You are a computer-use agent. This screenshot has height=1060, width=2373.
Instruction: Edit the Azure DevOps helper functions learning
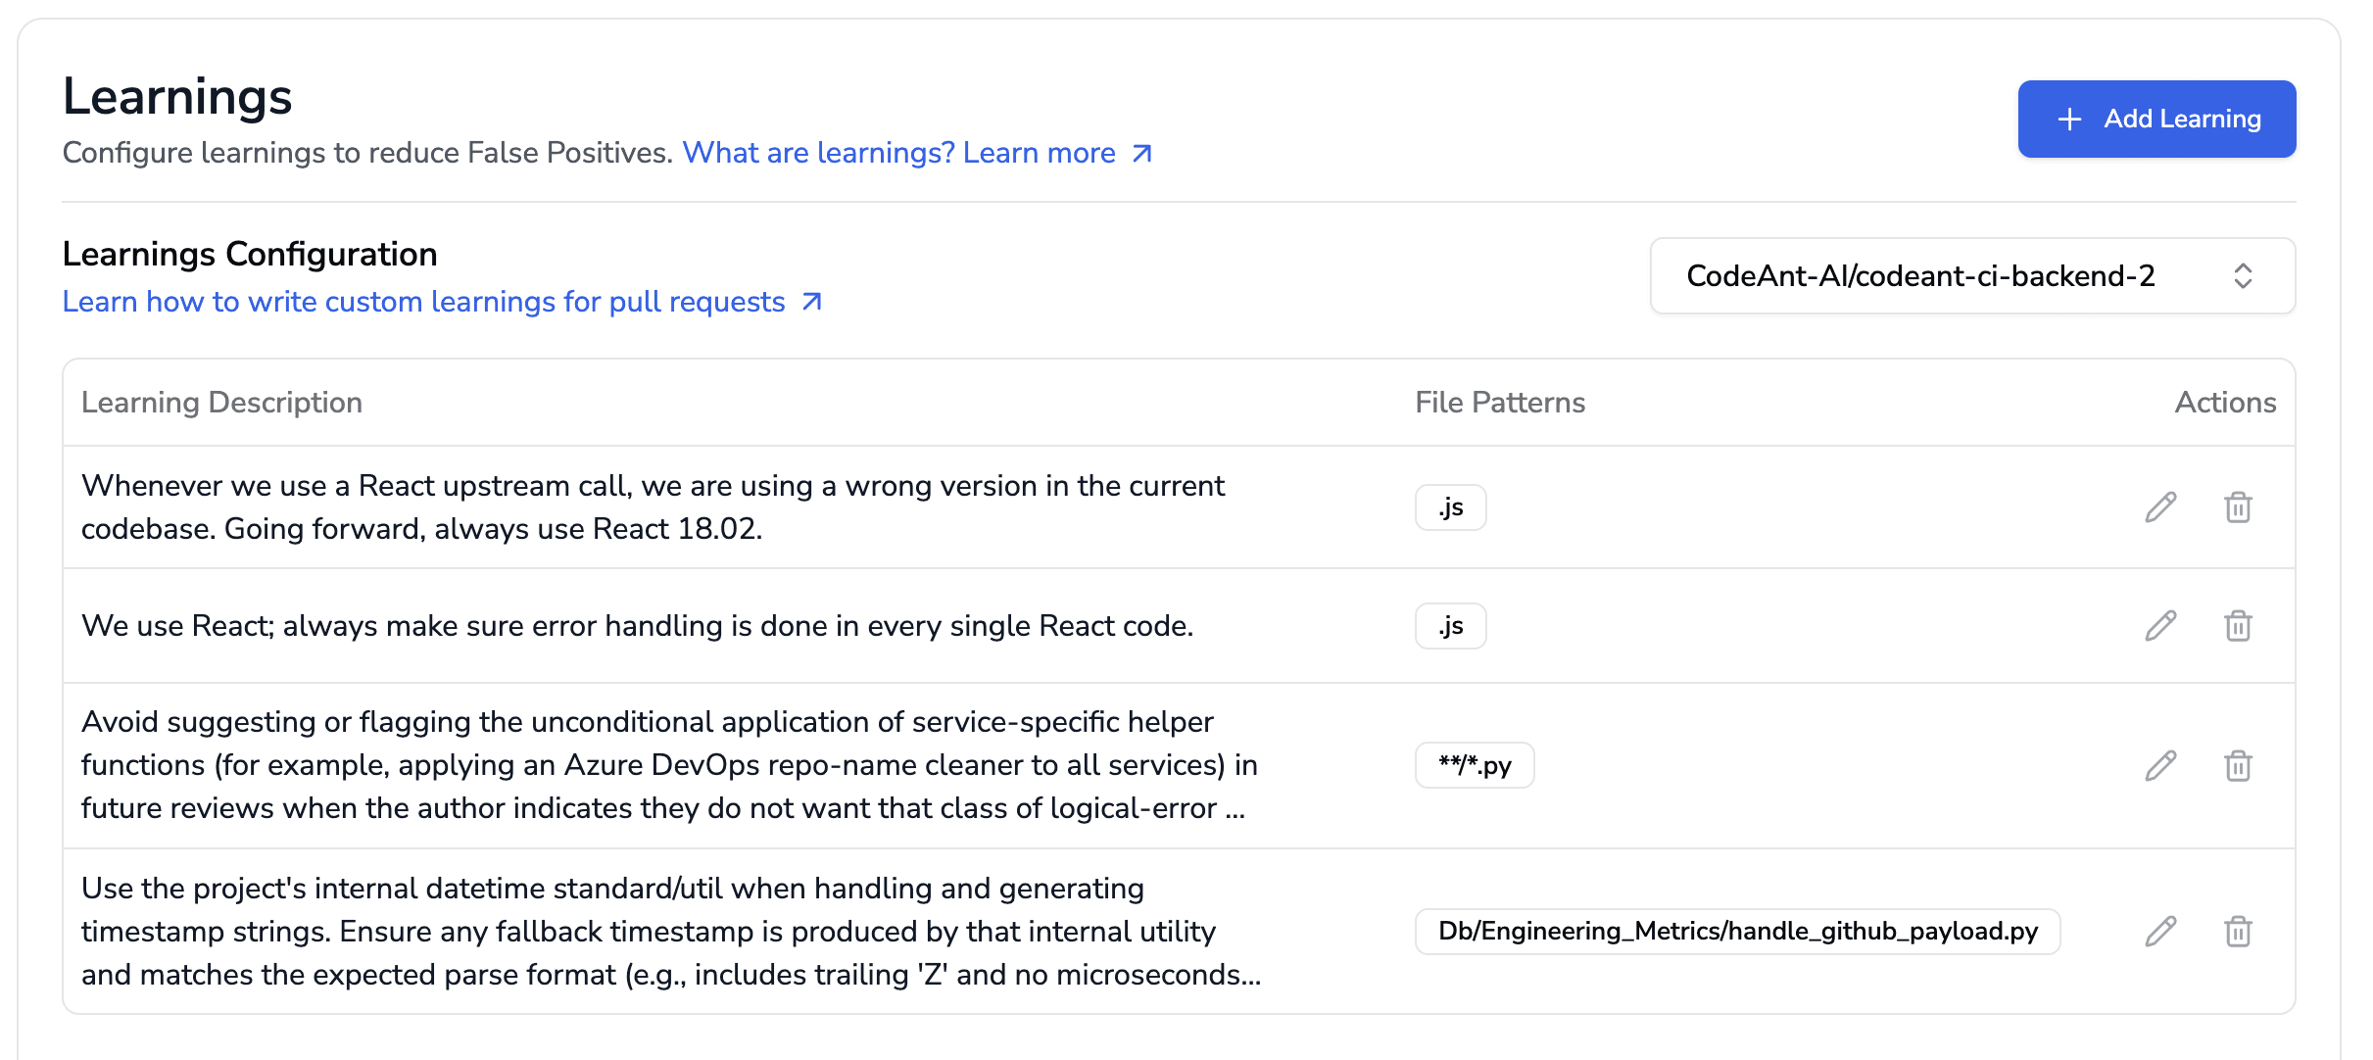pos(2159,765)
